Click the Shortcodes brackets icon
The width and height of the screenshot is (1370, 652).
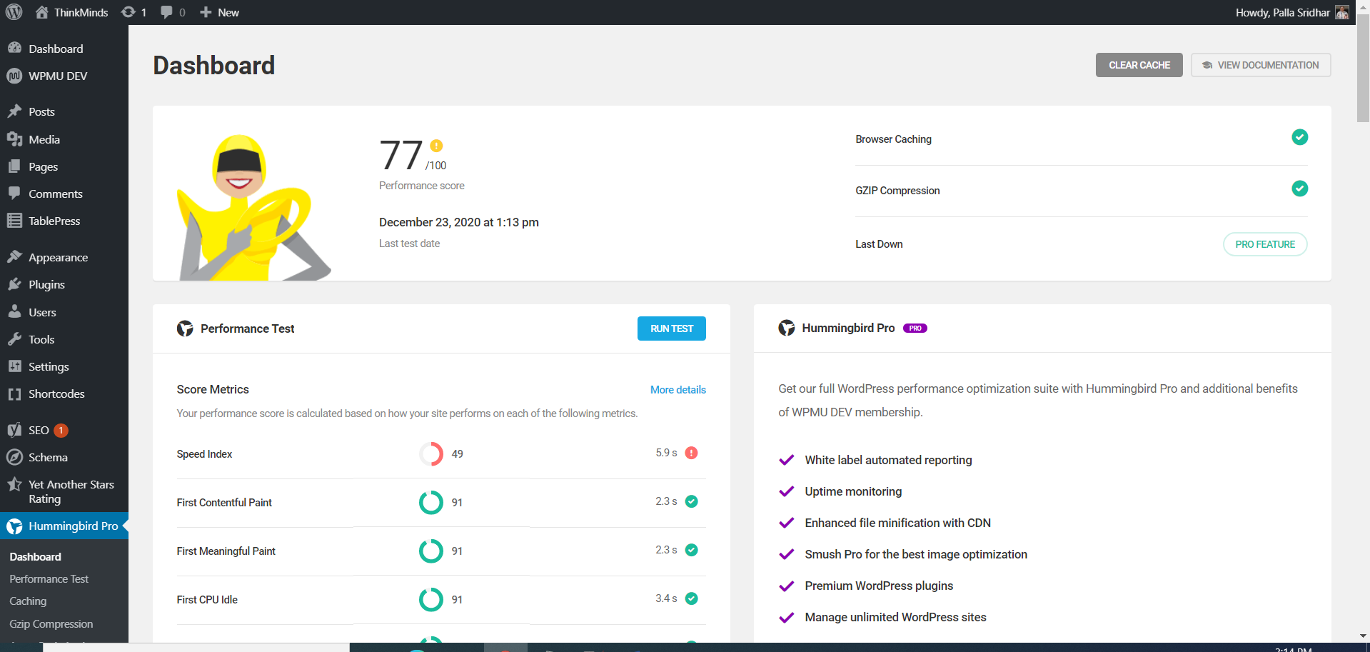coord(14,393)
